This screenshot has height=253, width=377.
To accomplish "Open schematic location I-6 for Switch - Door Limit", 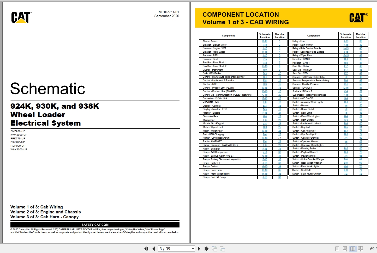I will (x=346, y=113).
